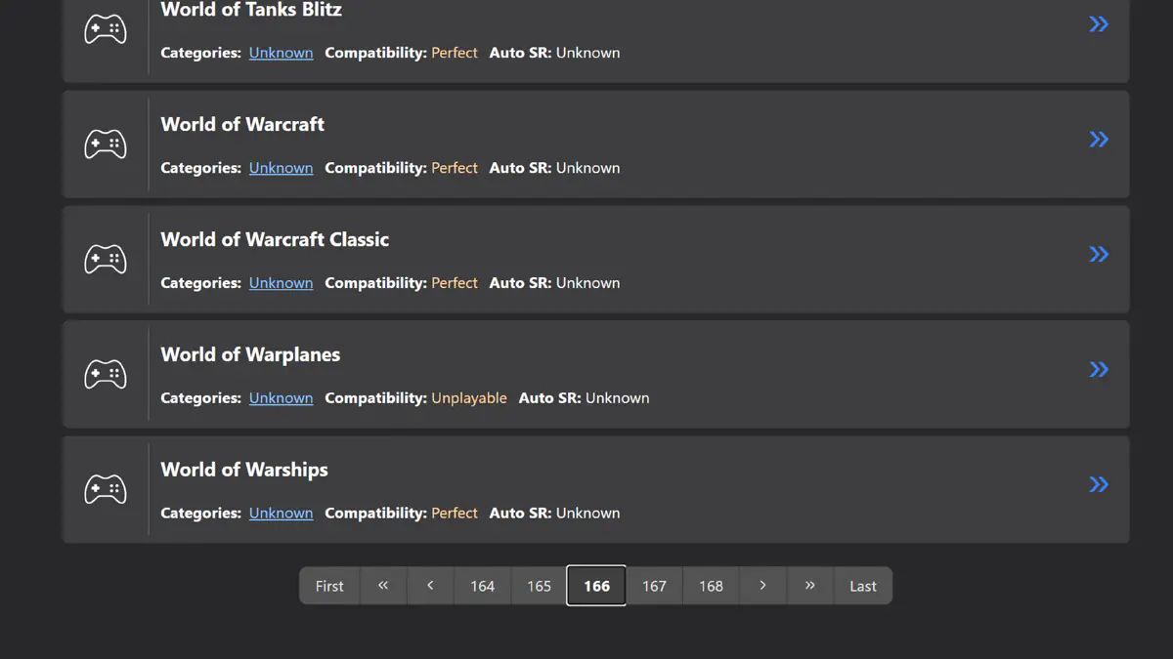Jump forward pages with double right arrow
Viewport: 1173px width, 659px height.
809,586
